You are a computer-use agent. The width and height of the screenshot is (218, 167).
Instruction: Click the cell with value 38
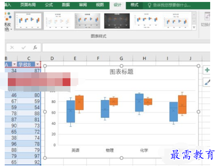[x=11, y=138]
